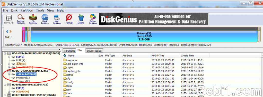Create a New Partition from the toolbar

[57, 19]
